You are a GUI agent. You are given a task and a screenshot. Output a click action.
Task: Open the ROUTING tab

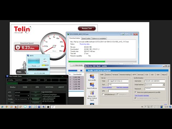49,87
